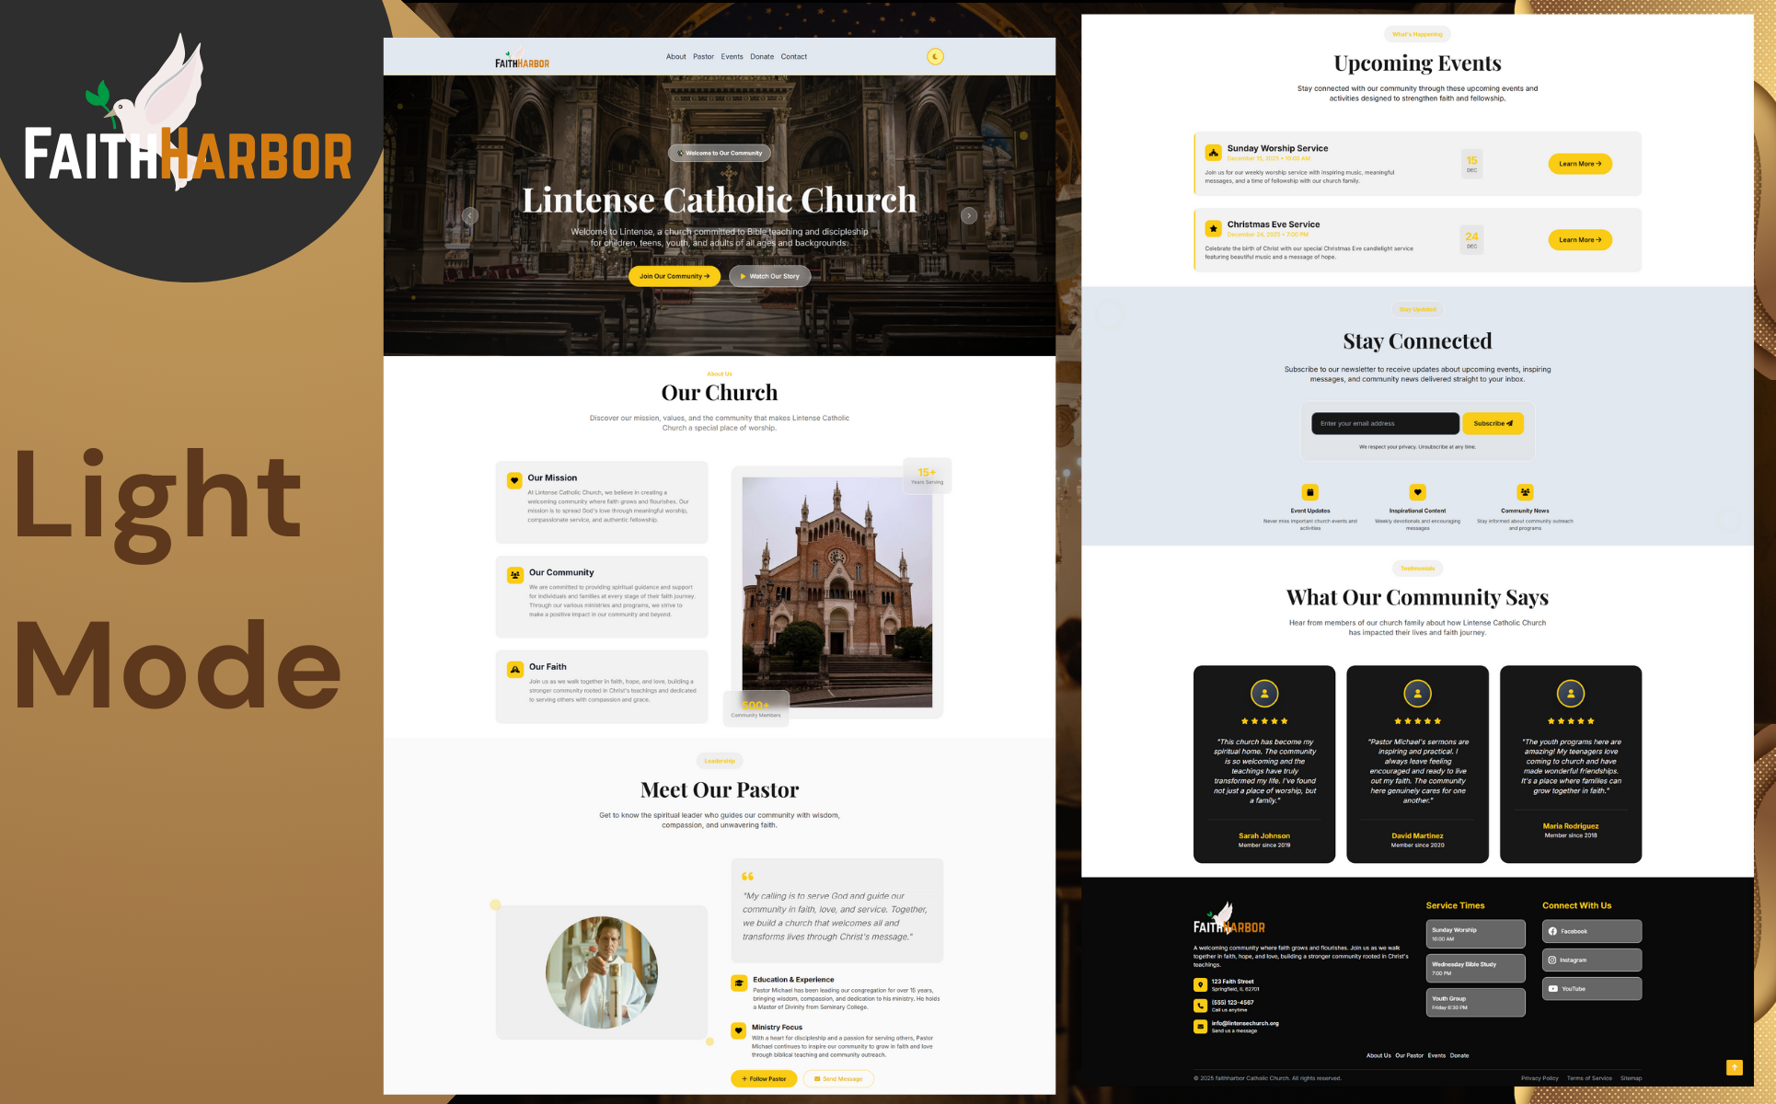Focus the newsletter email address field
The image size is (1776, 1104).
click(1384, 423)
